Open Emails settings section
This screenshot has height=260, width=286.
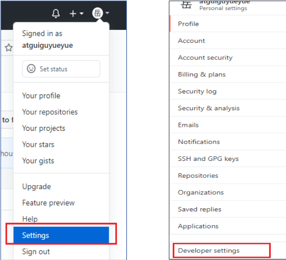tap(188, 125)
